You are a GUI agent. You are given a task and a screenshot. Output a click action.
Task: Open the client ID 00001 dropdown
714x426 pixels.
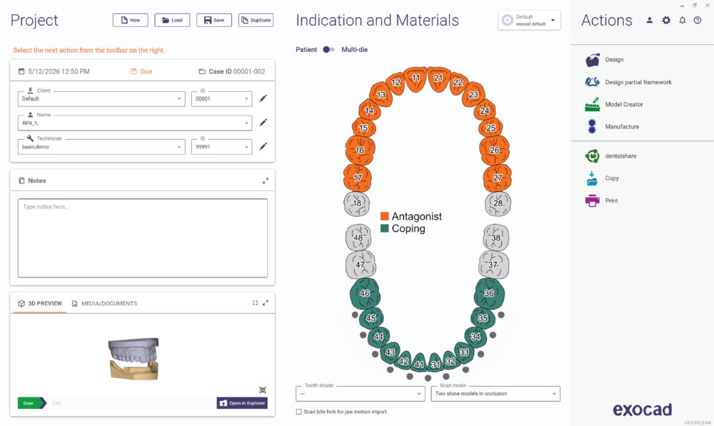[x=221, y=98]
